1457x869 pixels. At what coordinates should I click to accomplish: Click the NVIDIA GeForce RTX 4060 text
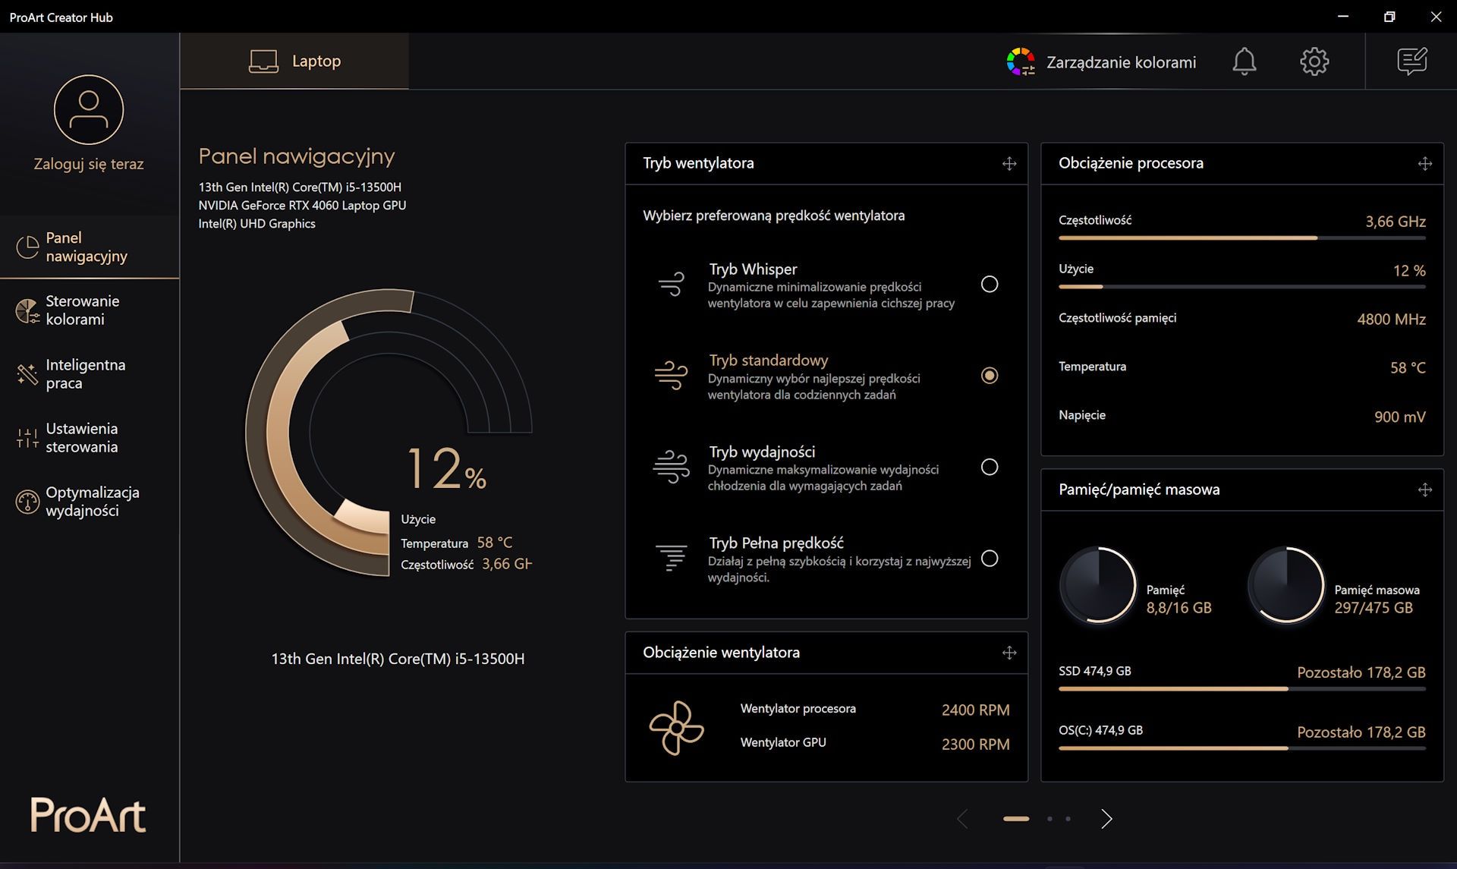tap(302, 206)
